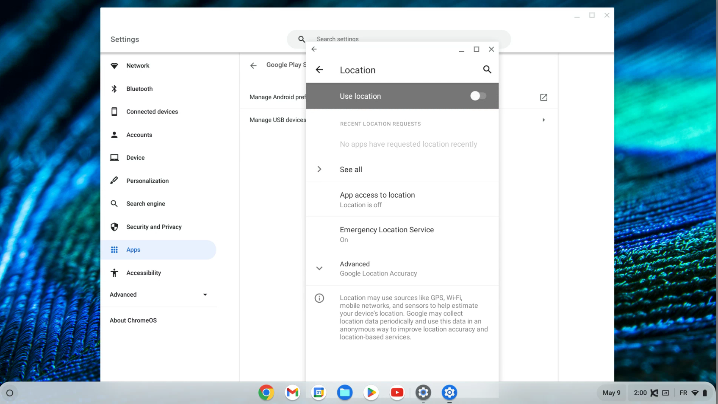Image resolution: width=718 pixels, height=404 pixels.
Task: Open Chrome from the shelf
Action: point(266,393)
